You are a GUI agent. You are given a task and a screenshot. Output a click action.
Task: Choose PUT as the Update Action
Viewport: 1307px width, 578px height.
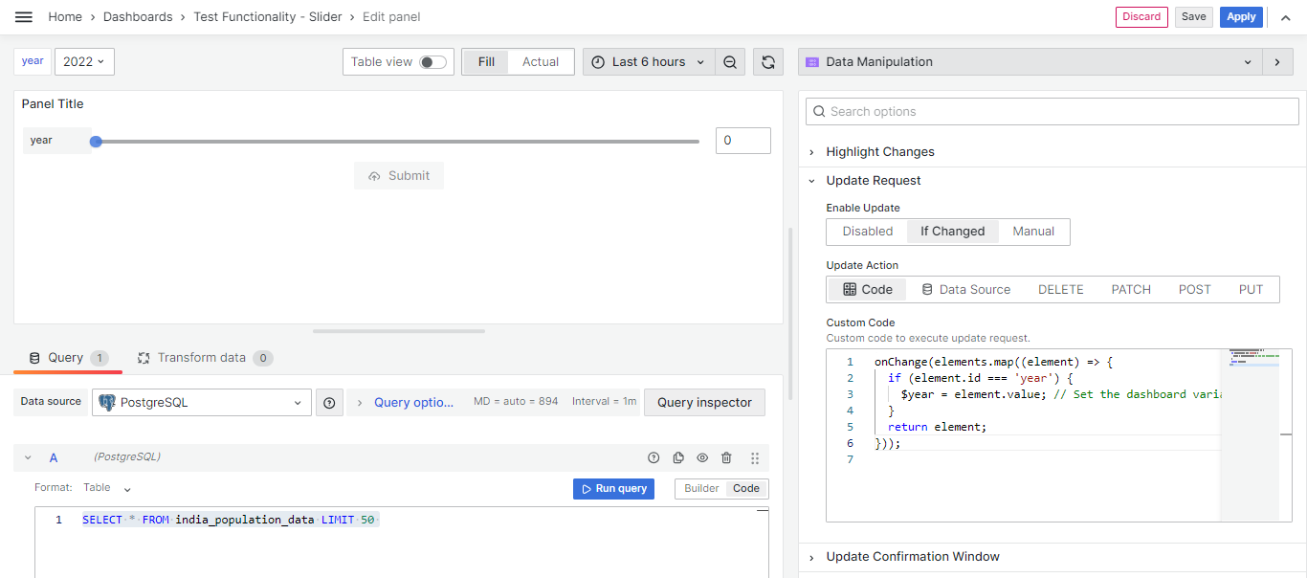click(x=1252, y=290)
